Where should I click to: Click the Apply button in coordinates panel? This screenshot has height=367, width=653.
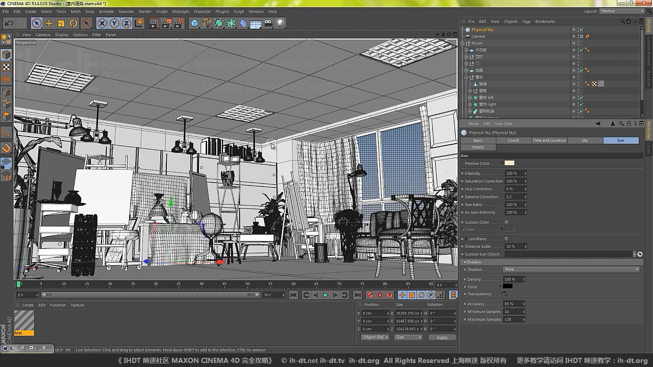tap(442, 337)
